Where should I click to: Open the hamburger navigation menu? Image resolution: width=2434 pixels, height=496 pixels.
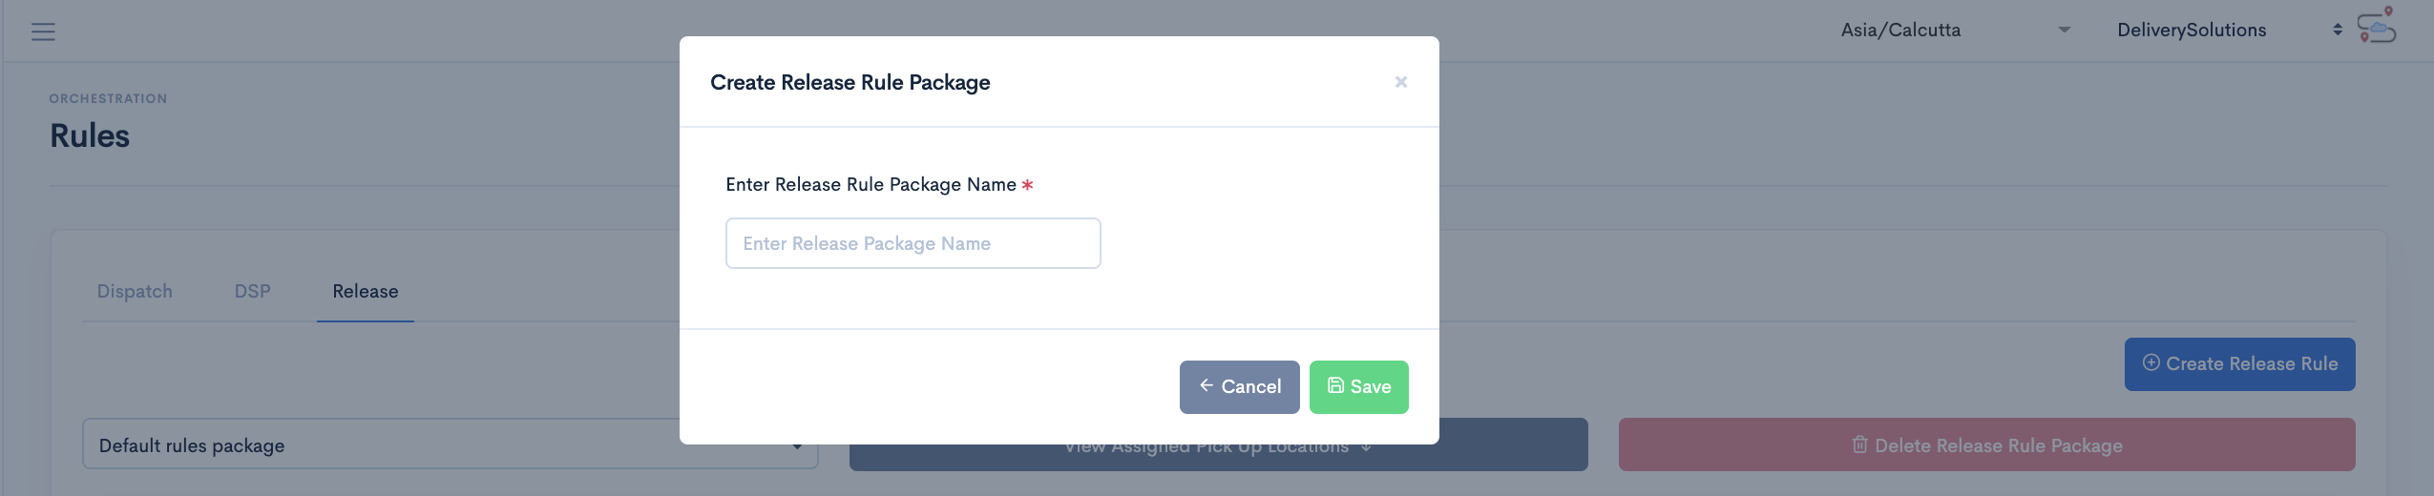click(43, 31)
